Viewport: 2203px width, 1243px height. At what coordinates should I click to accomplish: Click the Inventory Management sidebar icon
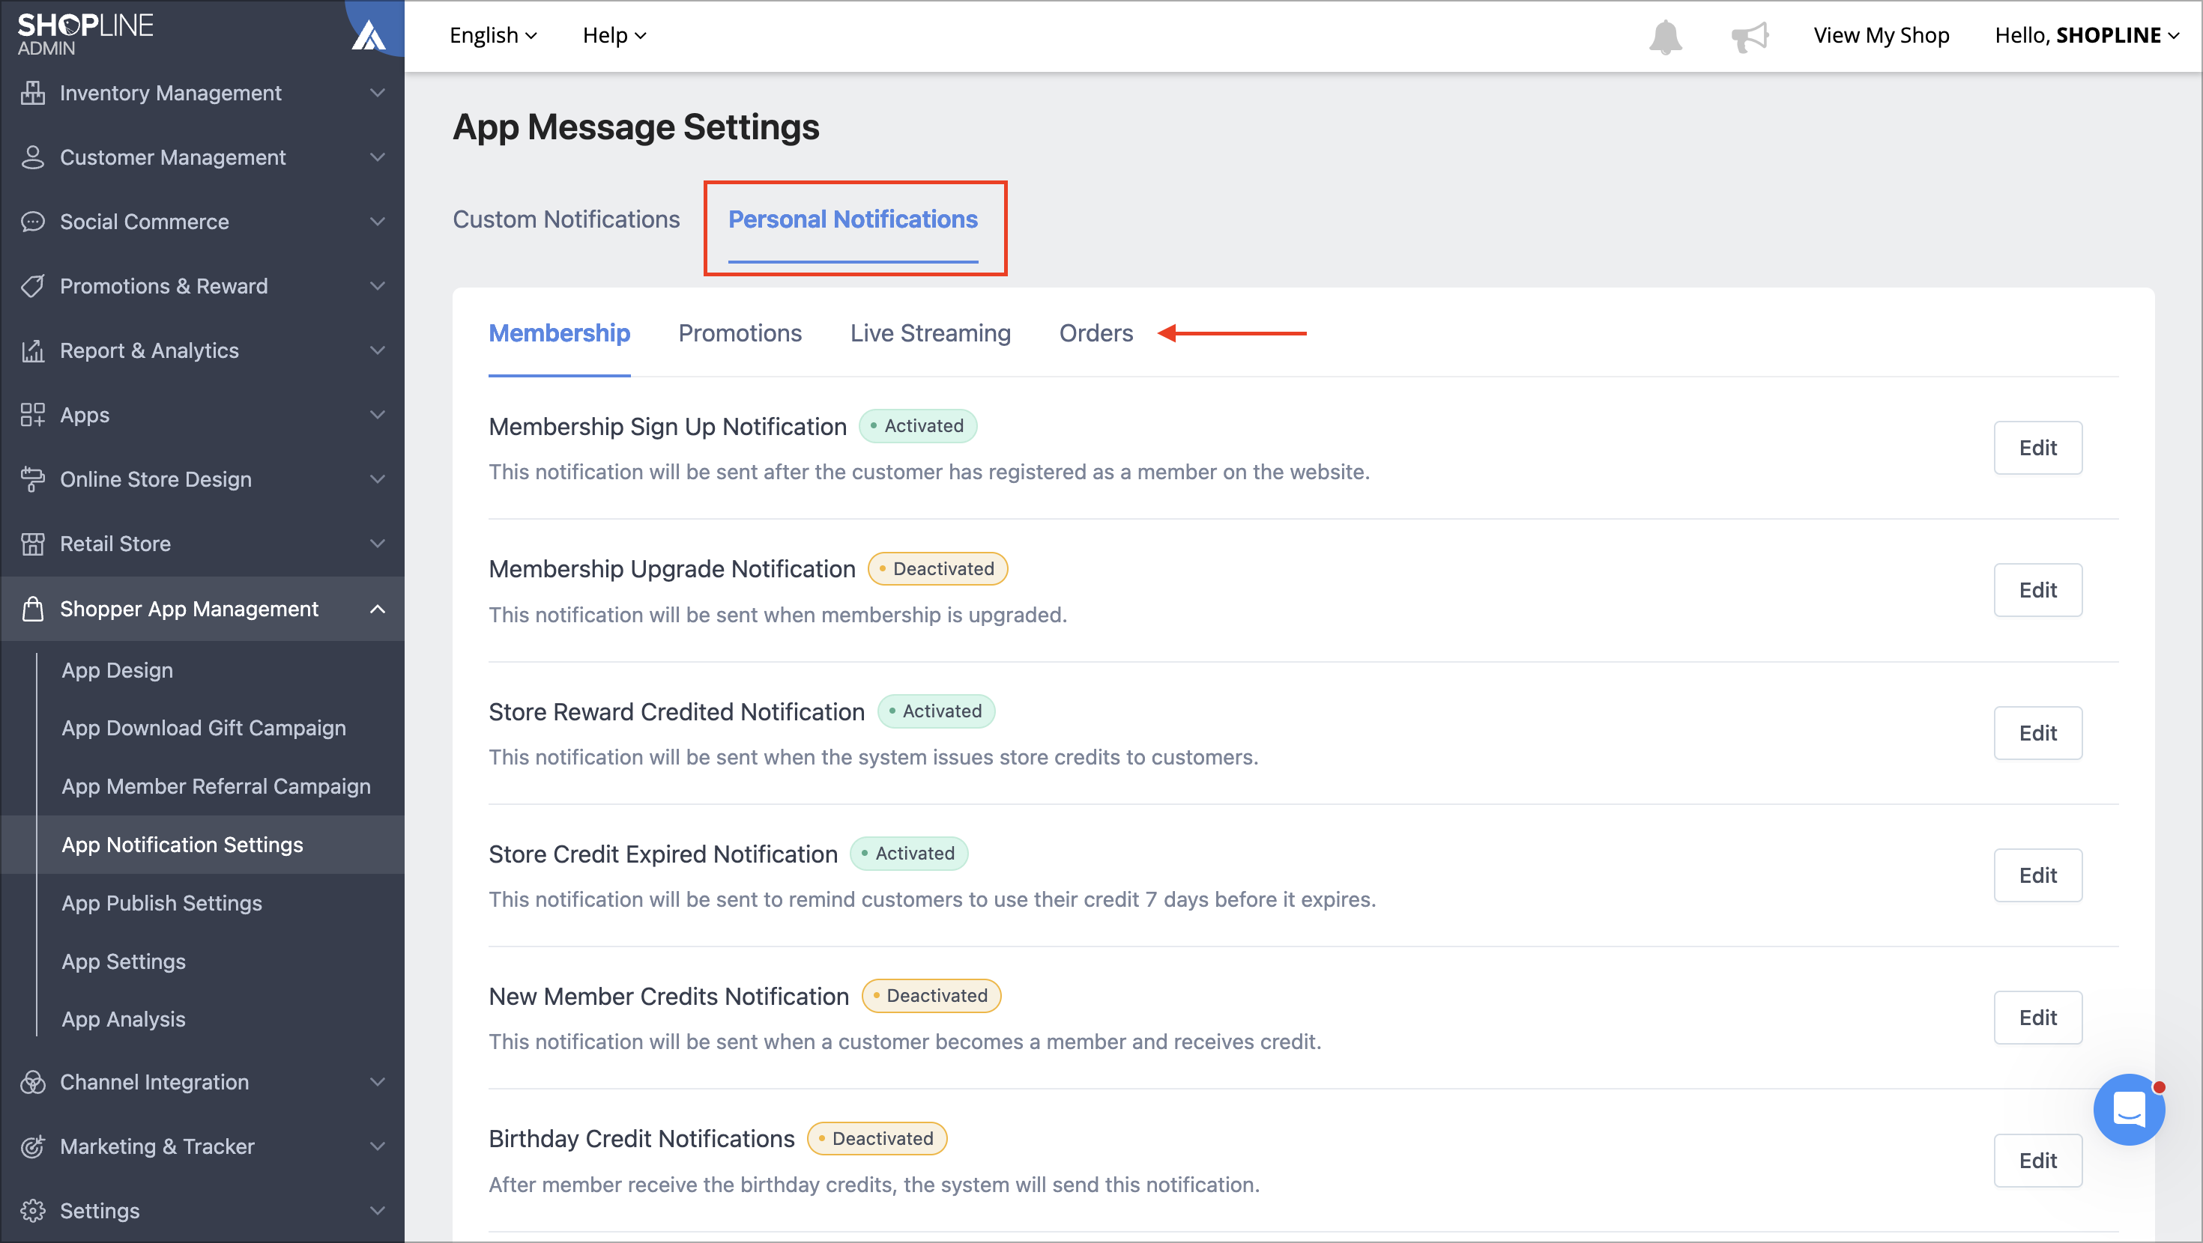pyautogui.click(x=32, y=92)
